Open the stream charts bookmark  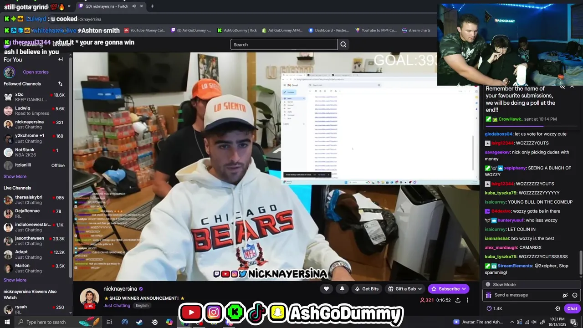tap(416, 31)
